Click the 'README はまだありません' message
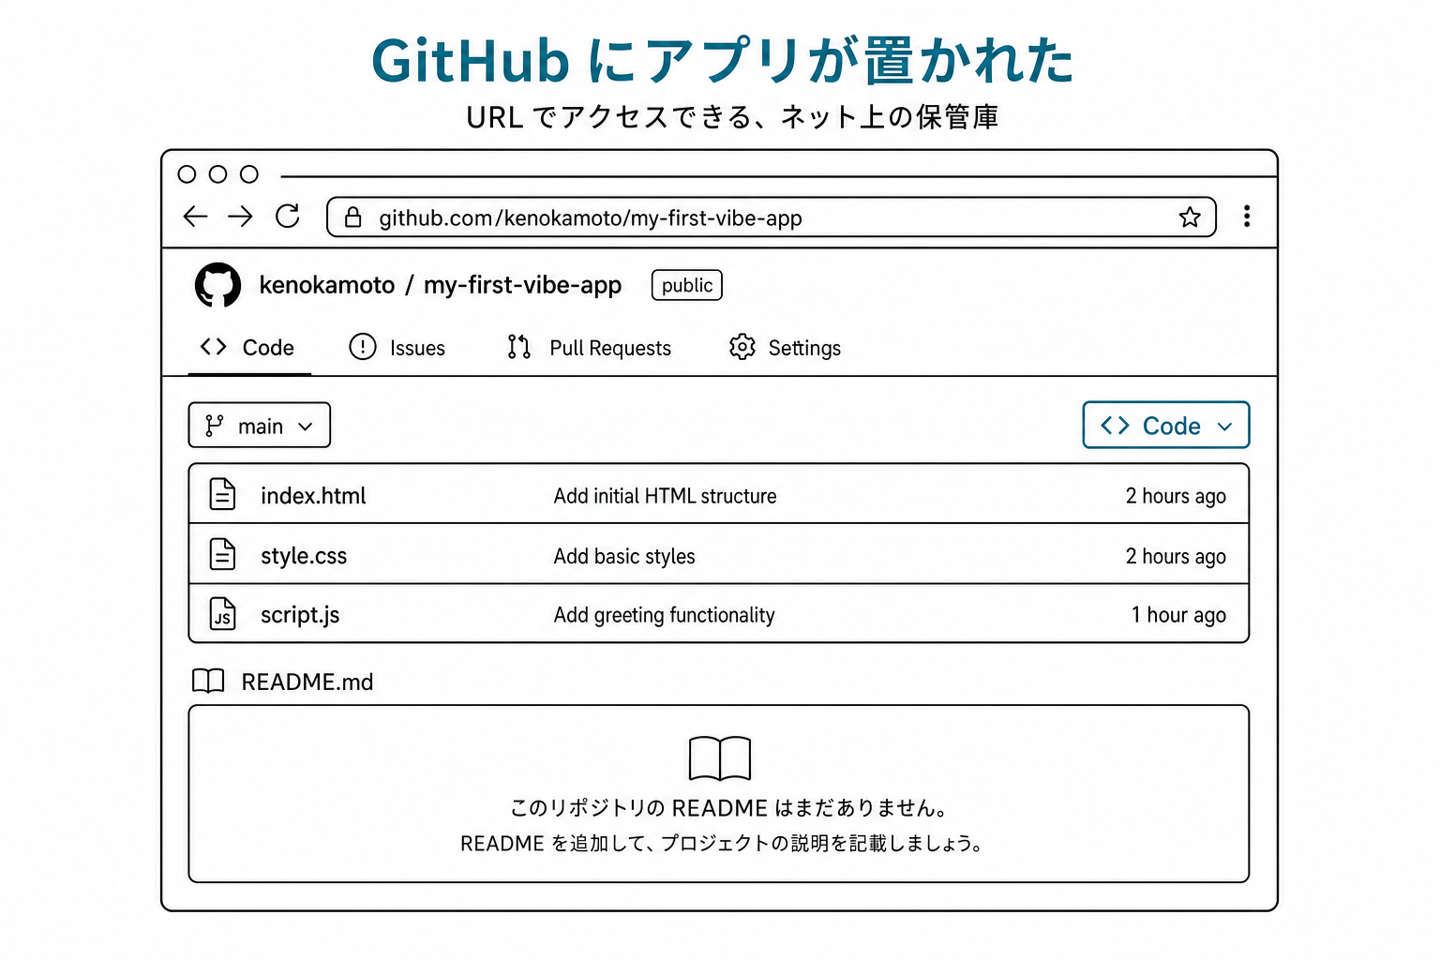This screenshot has width=1440, height=960. point(730,808)
